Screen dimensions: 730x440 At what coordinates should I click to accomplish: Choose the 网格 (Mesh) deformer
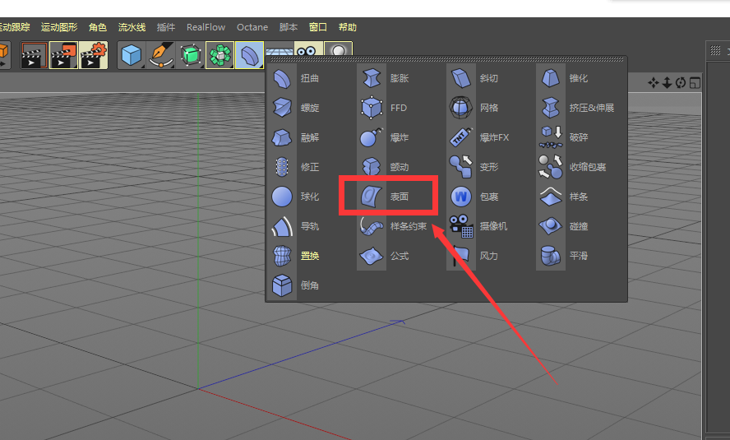click(474, 108)
